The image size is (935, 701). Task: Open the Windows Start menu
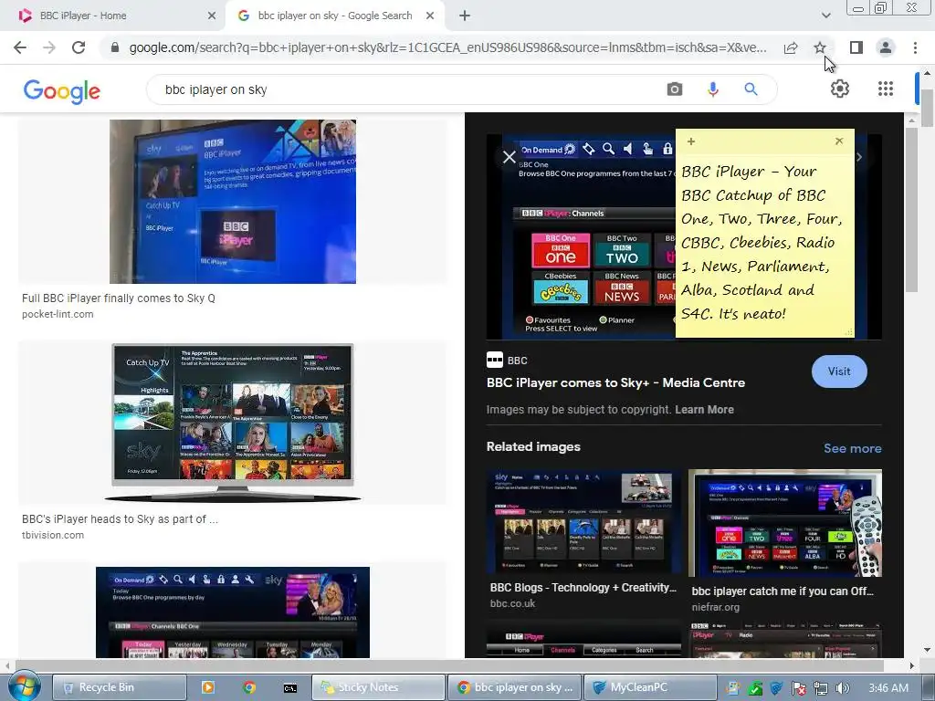click(24, 686)
